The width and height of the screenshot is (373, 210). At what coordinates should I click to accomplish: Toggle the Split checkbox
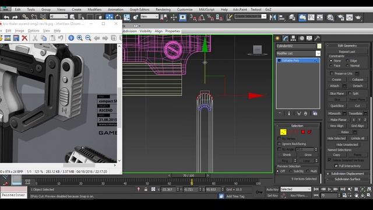pyautogui.click(x=350, y=93)
